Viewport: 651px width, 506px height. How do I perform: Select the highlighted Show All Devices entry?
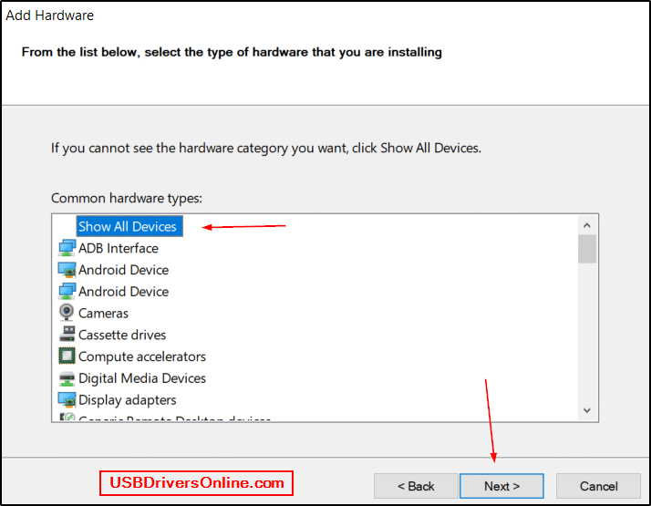pyautogui.click(x=128, y=226)
